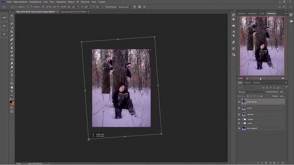The height and width of the screenshot is (165, 294).
Task: Select the Rectangle shape tool
Action: pos(12,83)
